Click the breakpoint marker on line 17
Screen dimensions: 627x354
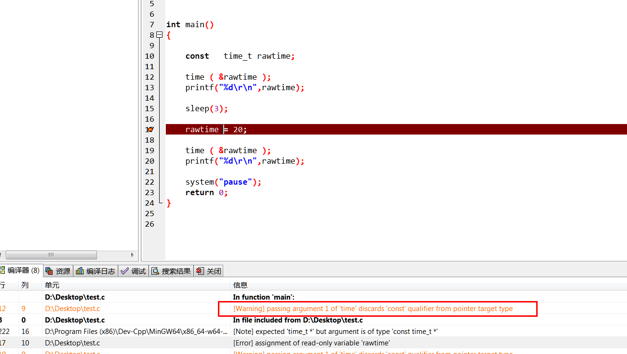click(x=151, y=129)
